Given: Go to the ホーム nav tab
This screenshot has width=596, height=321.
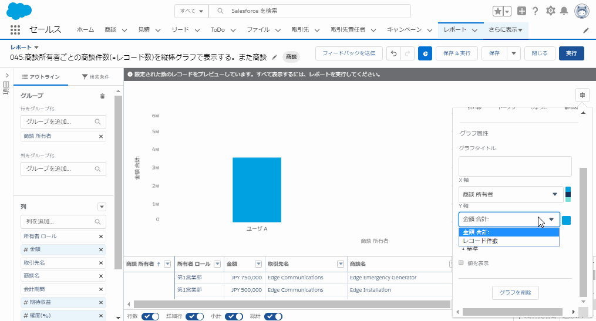Looking at the screenshot, I should (x=85, y=29).
